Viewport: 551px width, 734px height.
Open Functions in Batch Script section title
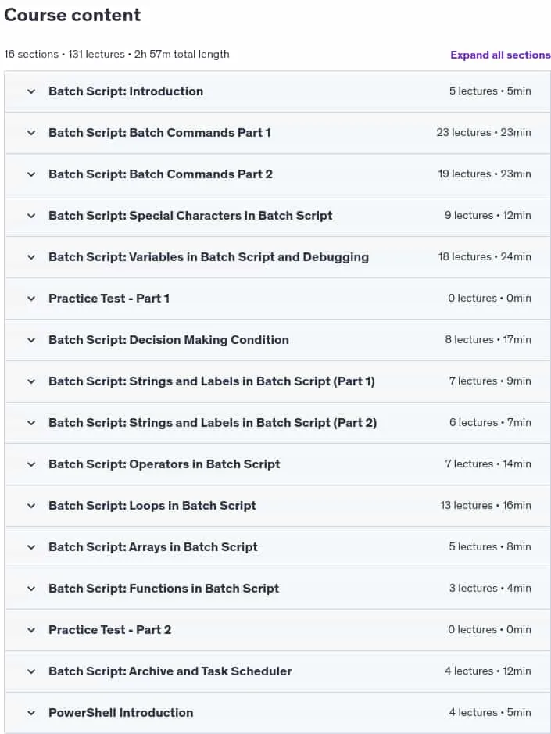tap(164, 589)
